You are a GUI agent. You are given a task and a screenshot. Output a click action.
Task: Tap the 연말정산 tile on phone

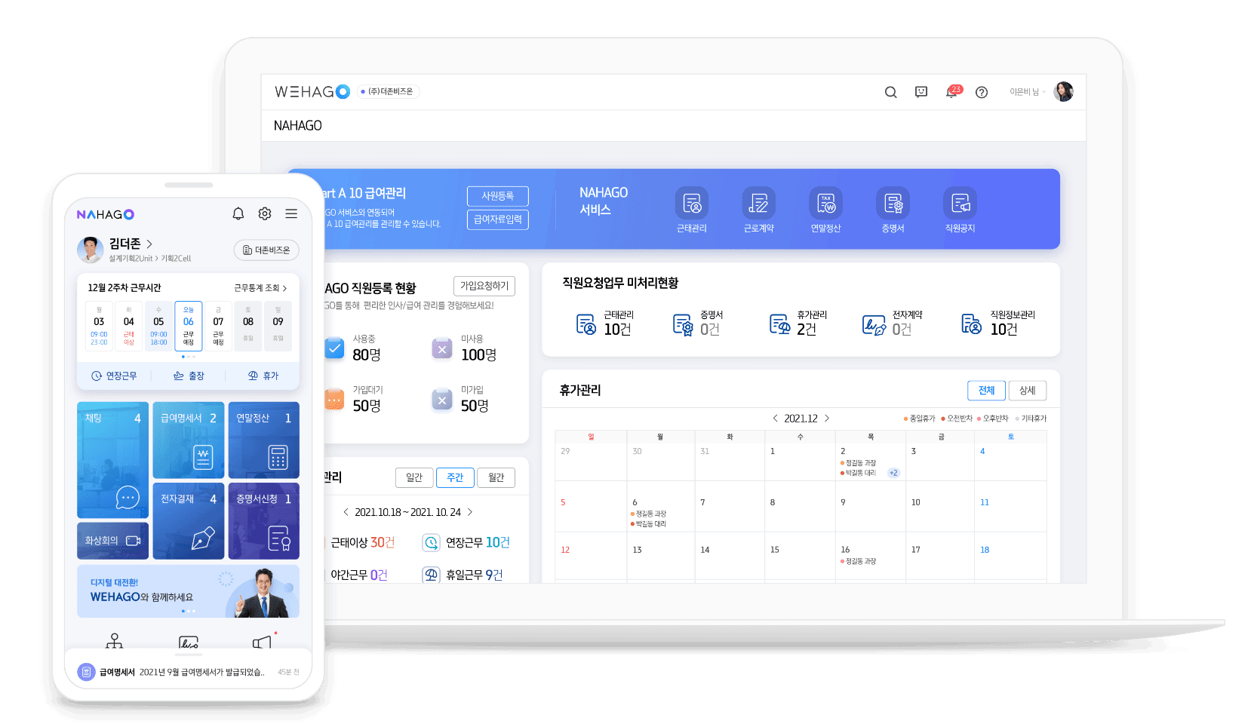point(264,440)
